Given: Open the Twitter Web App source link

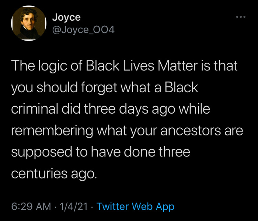Looking at the screenshot, I should [135, 207].
